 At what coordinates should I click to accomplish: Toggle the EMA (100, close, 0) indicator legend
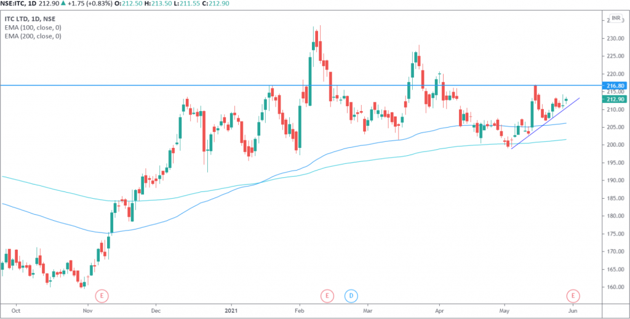coord(33,28)
